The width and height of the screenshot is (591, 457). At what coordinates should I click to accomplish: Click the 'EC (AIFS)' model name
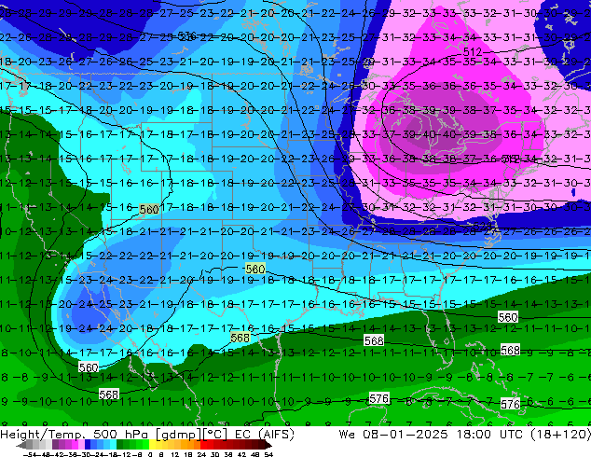tap(264, 435)
